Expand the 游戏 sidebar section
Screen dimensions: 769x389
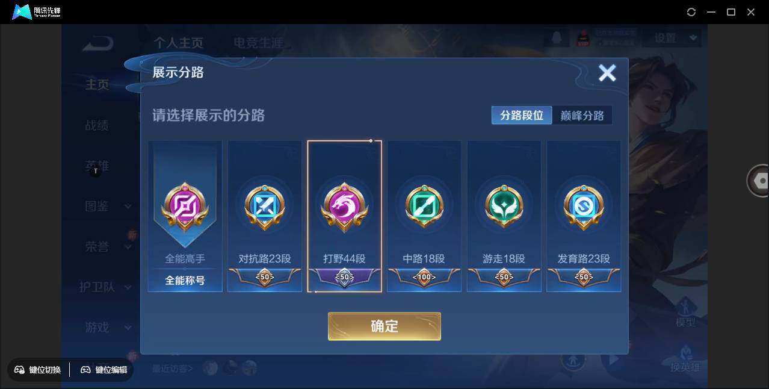(128, 328)
